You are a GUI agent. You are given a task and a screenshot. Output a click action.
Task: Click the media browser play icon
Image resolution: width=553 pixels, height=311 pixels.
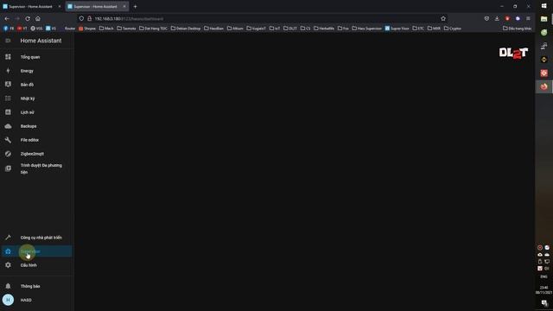[x=8, y=168]
